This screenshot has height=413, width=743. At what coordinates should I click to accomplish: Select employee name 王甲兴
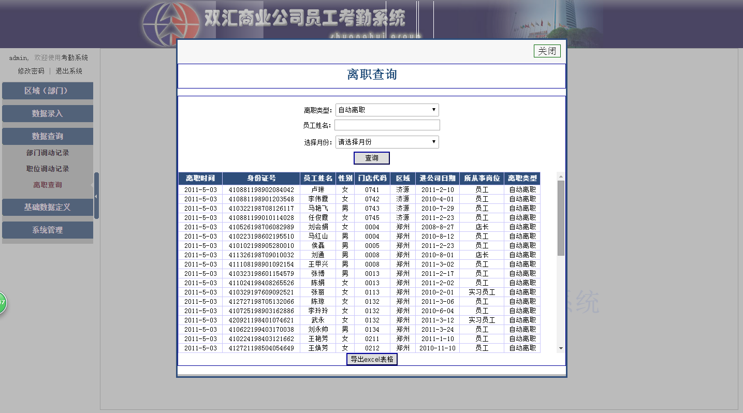318,264
